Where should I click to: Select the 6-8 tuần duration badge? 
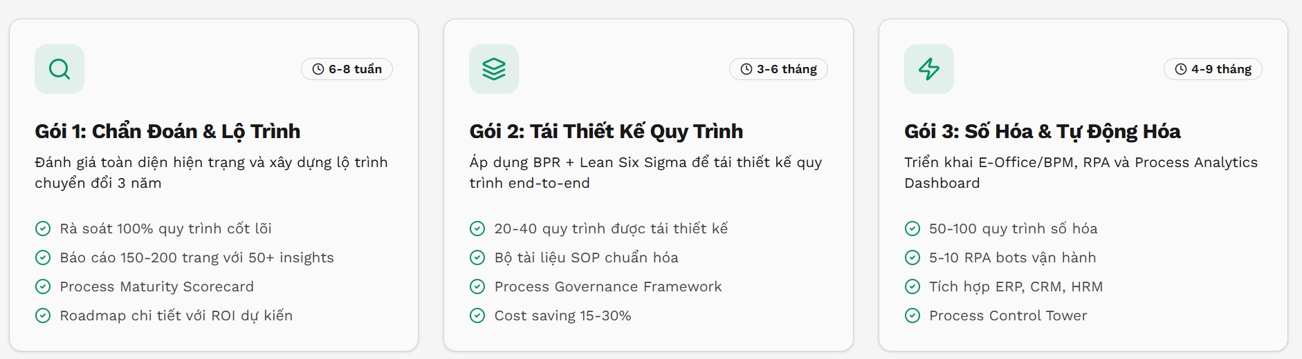pos(347,69)
